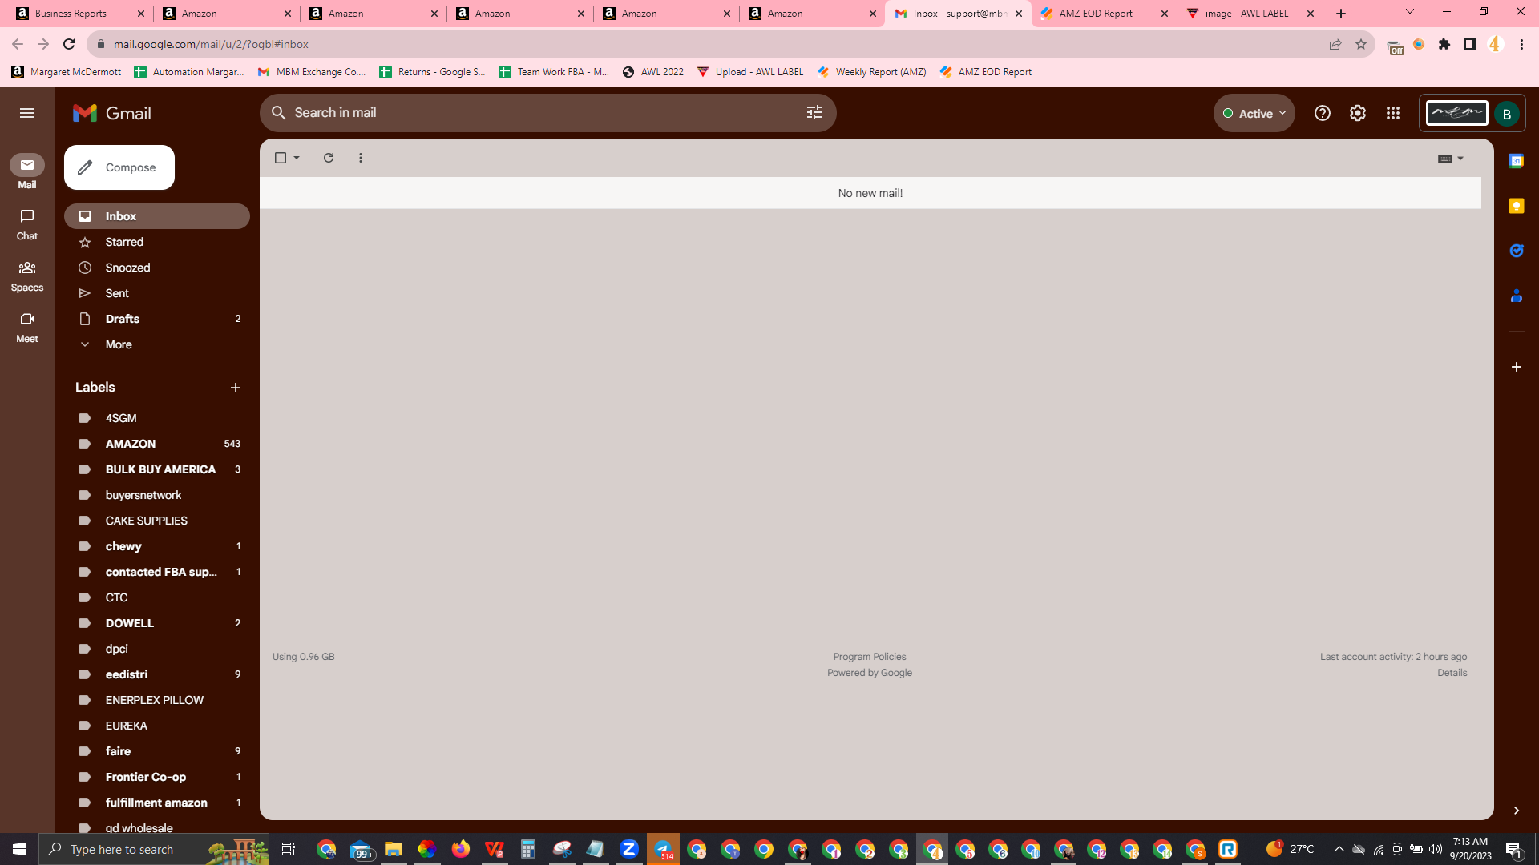Open the Starred folder
Screen dimensions: 1539x865
(157, 242)
